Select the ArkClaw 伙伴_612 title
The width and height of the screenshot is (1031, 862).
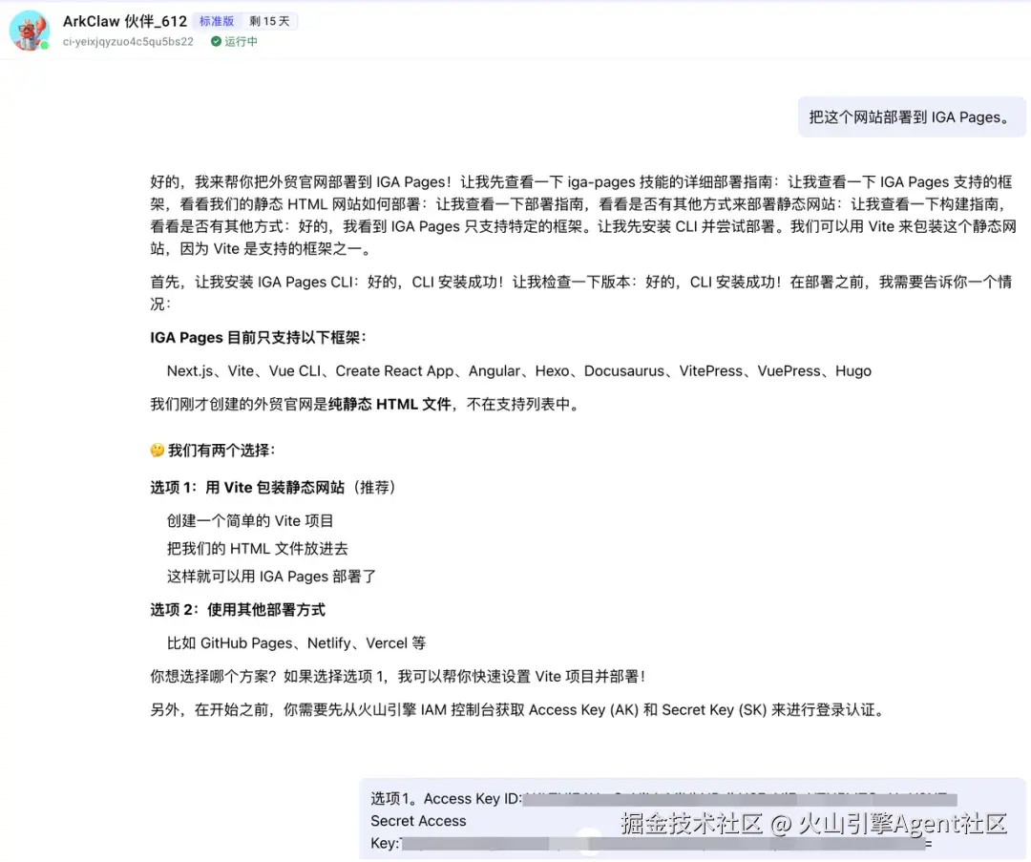coord(125,21)
